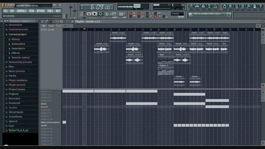265x149 pixels.
Task: Select the pencil Draw tool in Playlist
Action: (47, 22)
